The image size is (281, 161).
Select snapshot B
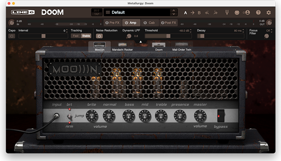[199, 13]
